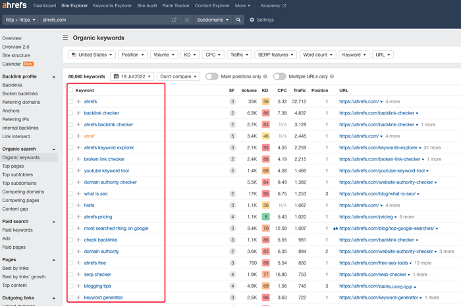The height and width of the screenshot is (306, 461).
Task: Open the United States country dropdown
Action: click(92, 55)
